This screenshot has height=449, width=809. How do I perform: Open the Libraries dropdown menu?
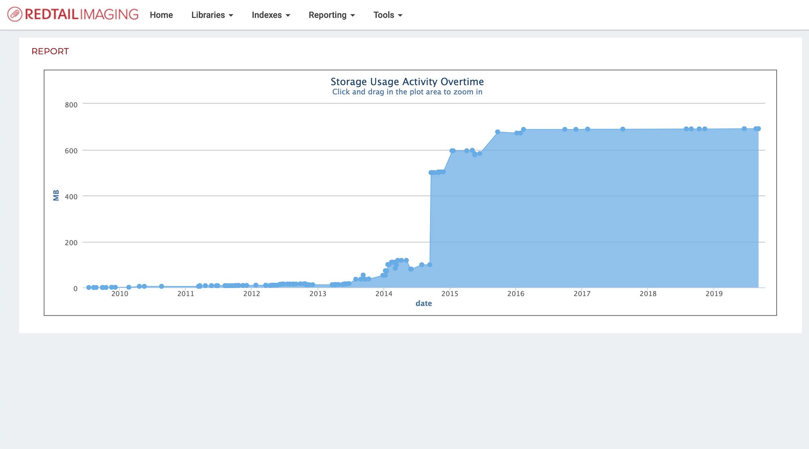[212, 15]
